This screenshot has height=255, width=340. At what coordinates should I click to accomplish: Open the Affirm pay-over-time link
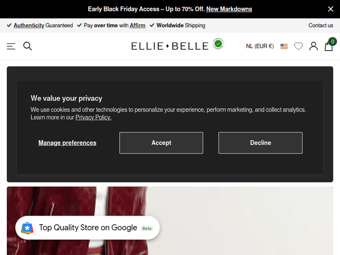[137, 25]
